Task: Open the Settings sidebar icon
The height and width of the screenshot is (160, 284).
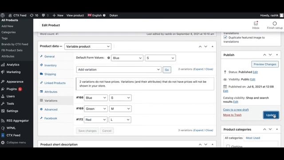Action: point(3,111)
